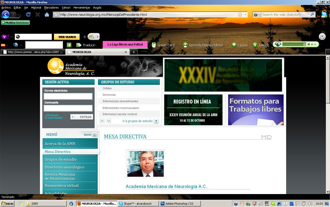The width and height of the screenshot is (330, 207).
Task: Open Formatos para Trabajos libres banner
Action: [256, 110]
